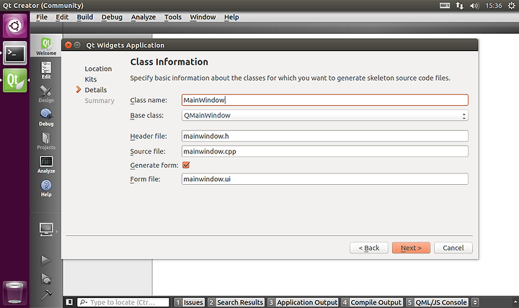Screen dimensions: 519x308
Task: Toggle the sidebar icon in status bar
Action: (x=69, y=302)
